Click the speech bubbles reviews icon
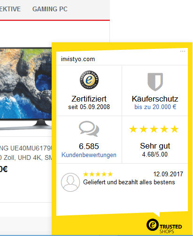Image resolution: width=193 pixels, height=236 pixels. [x=89, y=129]
